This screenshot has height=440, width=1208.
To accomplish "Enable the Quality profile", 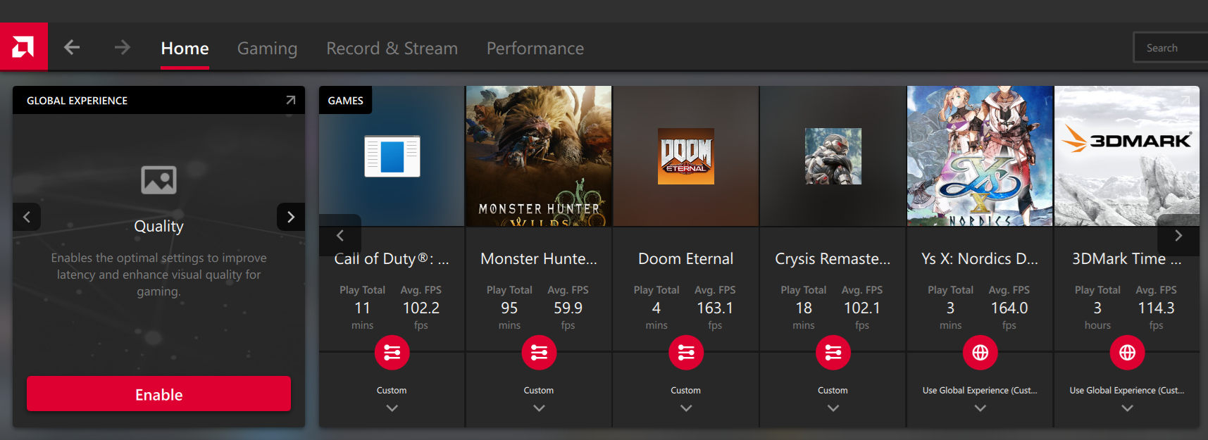I will [158, 394].
